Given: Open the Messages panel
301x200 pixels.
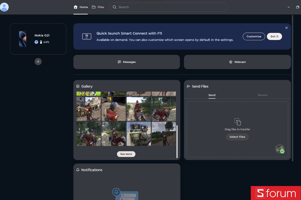Looking at the screenshot, I should click(x=127, y=62).
